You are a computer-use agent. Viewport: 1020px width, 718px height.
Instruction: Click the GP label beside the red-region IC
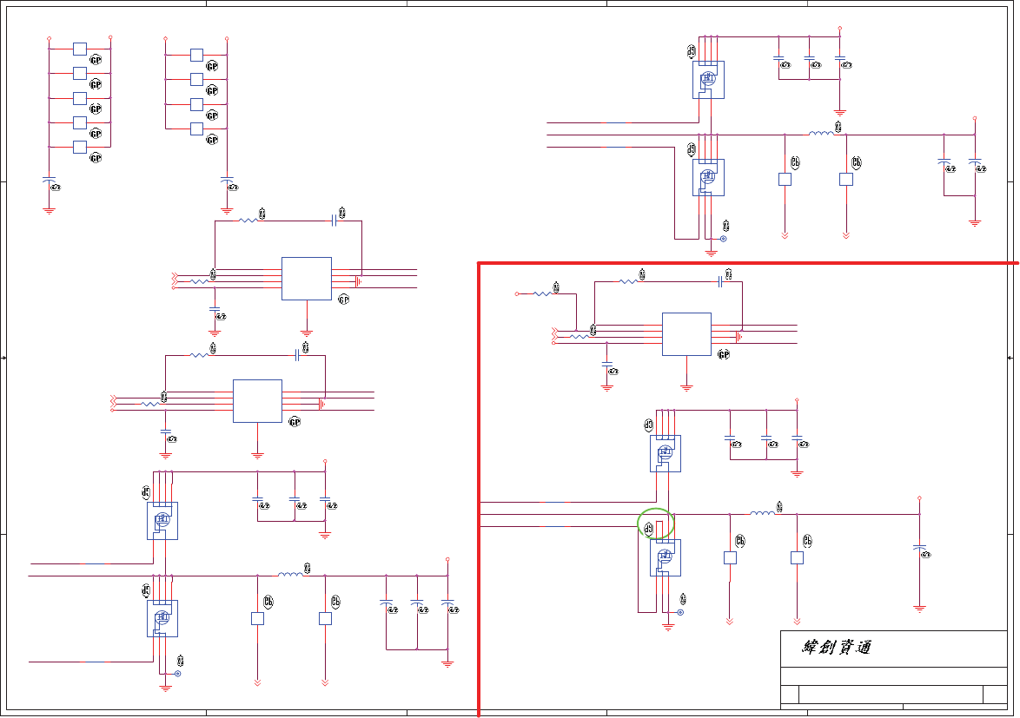(x=724, y=354)
